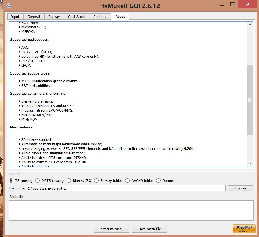Click 'Main features:' heading
The image size is (259, 237).
22,127
